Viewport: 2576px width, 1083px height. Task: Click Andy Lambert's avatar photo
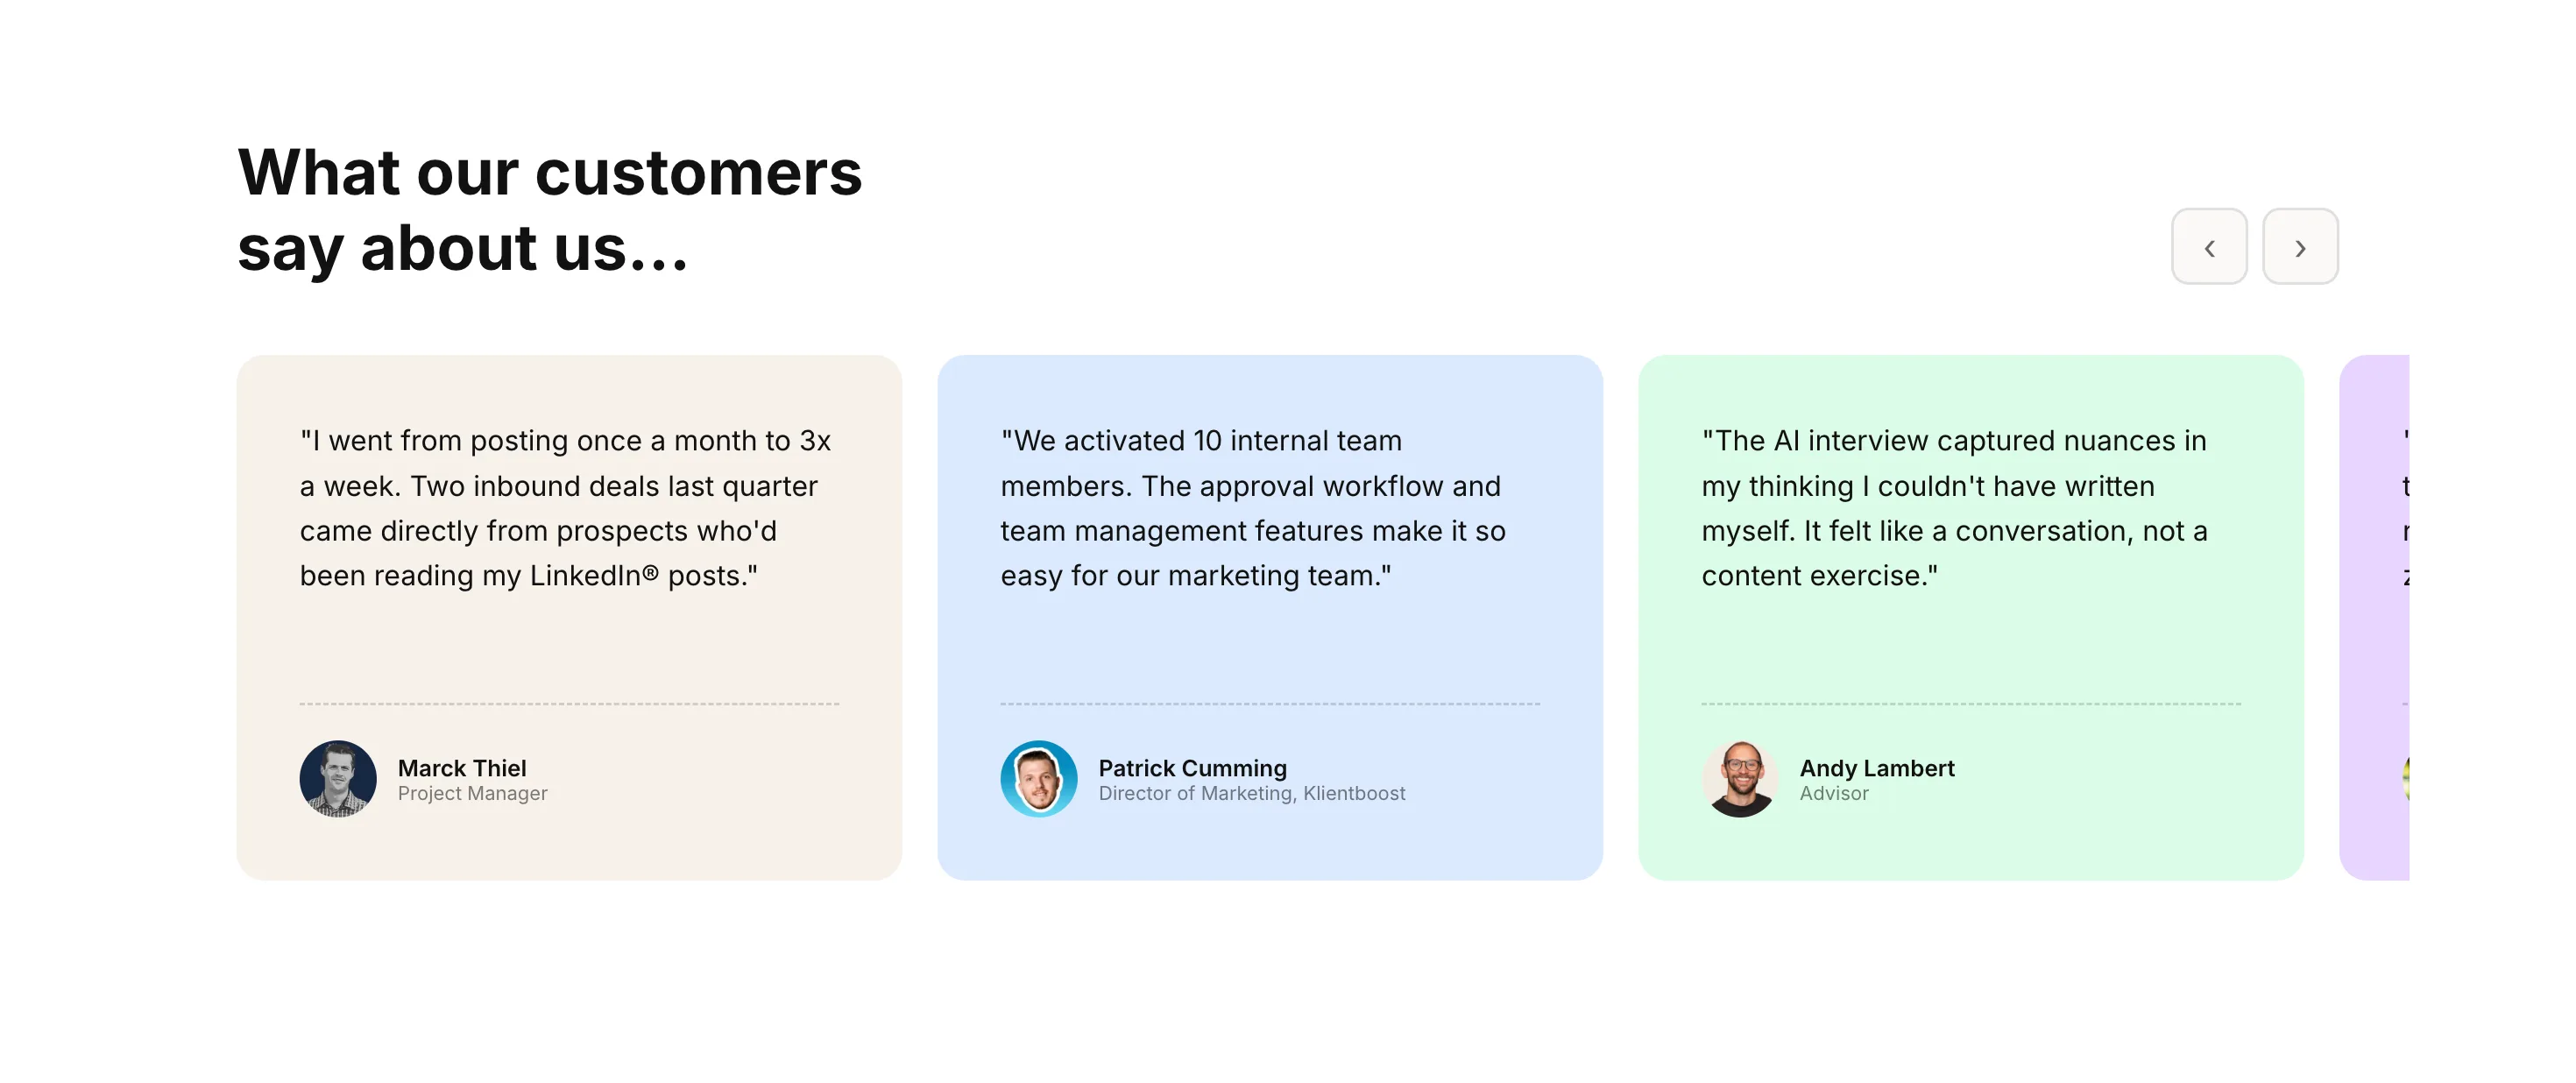click(1740, 778)
